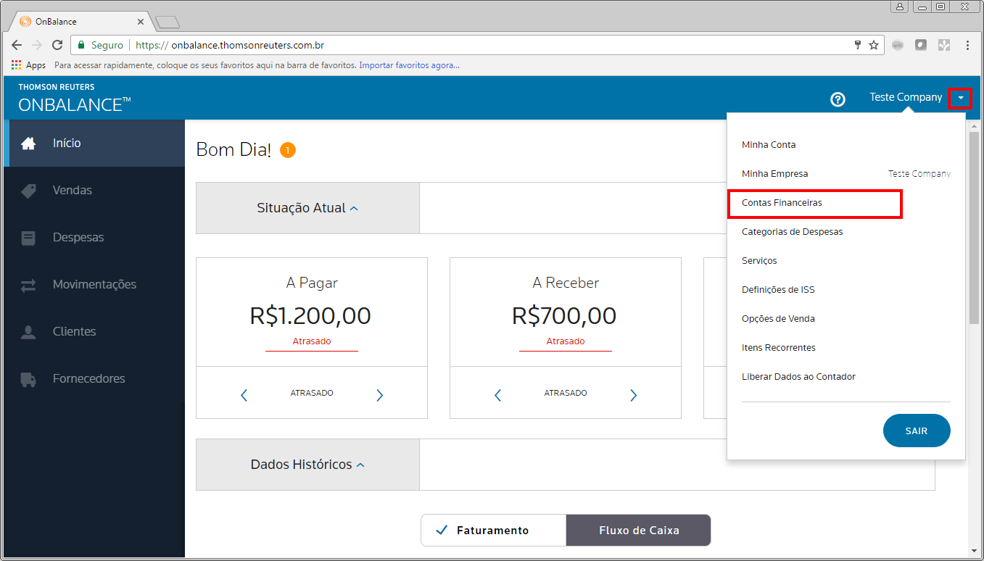Image resolution: width=984 pixels, height=561 pixels.
Task: Click the saved password key icon
Action: (858, 45)
